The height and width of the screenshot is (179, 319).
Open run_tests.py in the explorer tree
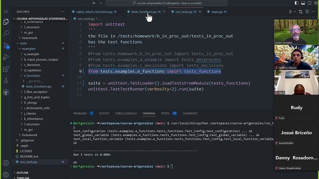[40, 162]
